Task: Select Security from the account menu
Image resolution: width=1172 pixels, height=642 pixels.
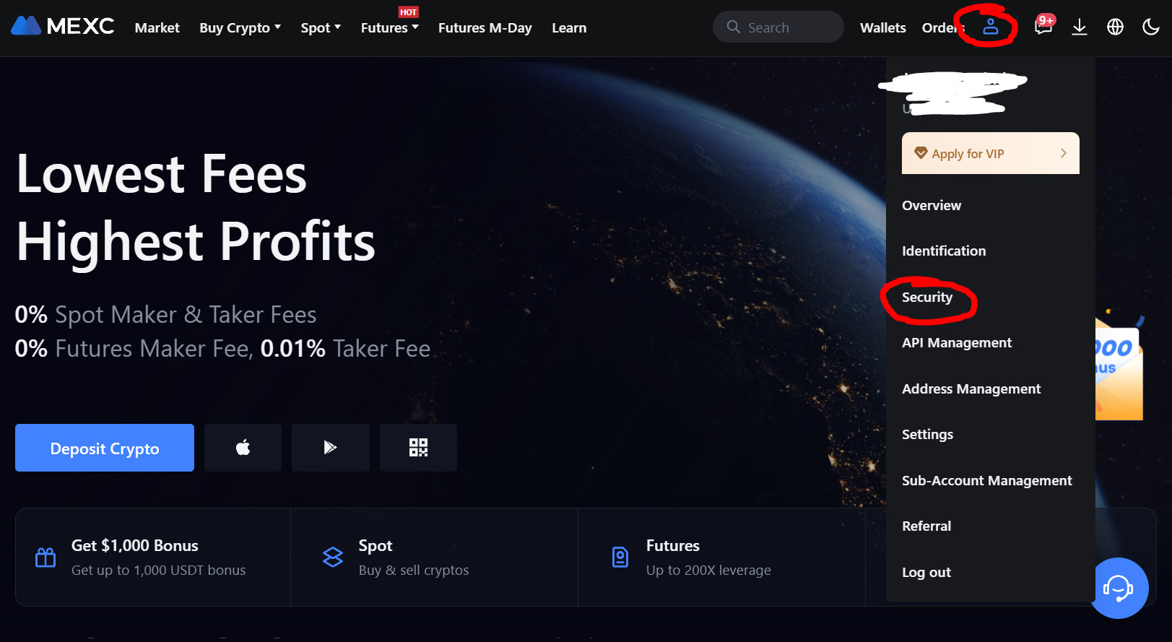Action: pos(926,297)
